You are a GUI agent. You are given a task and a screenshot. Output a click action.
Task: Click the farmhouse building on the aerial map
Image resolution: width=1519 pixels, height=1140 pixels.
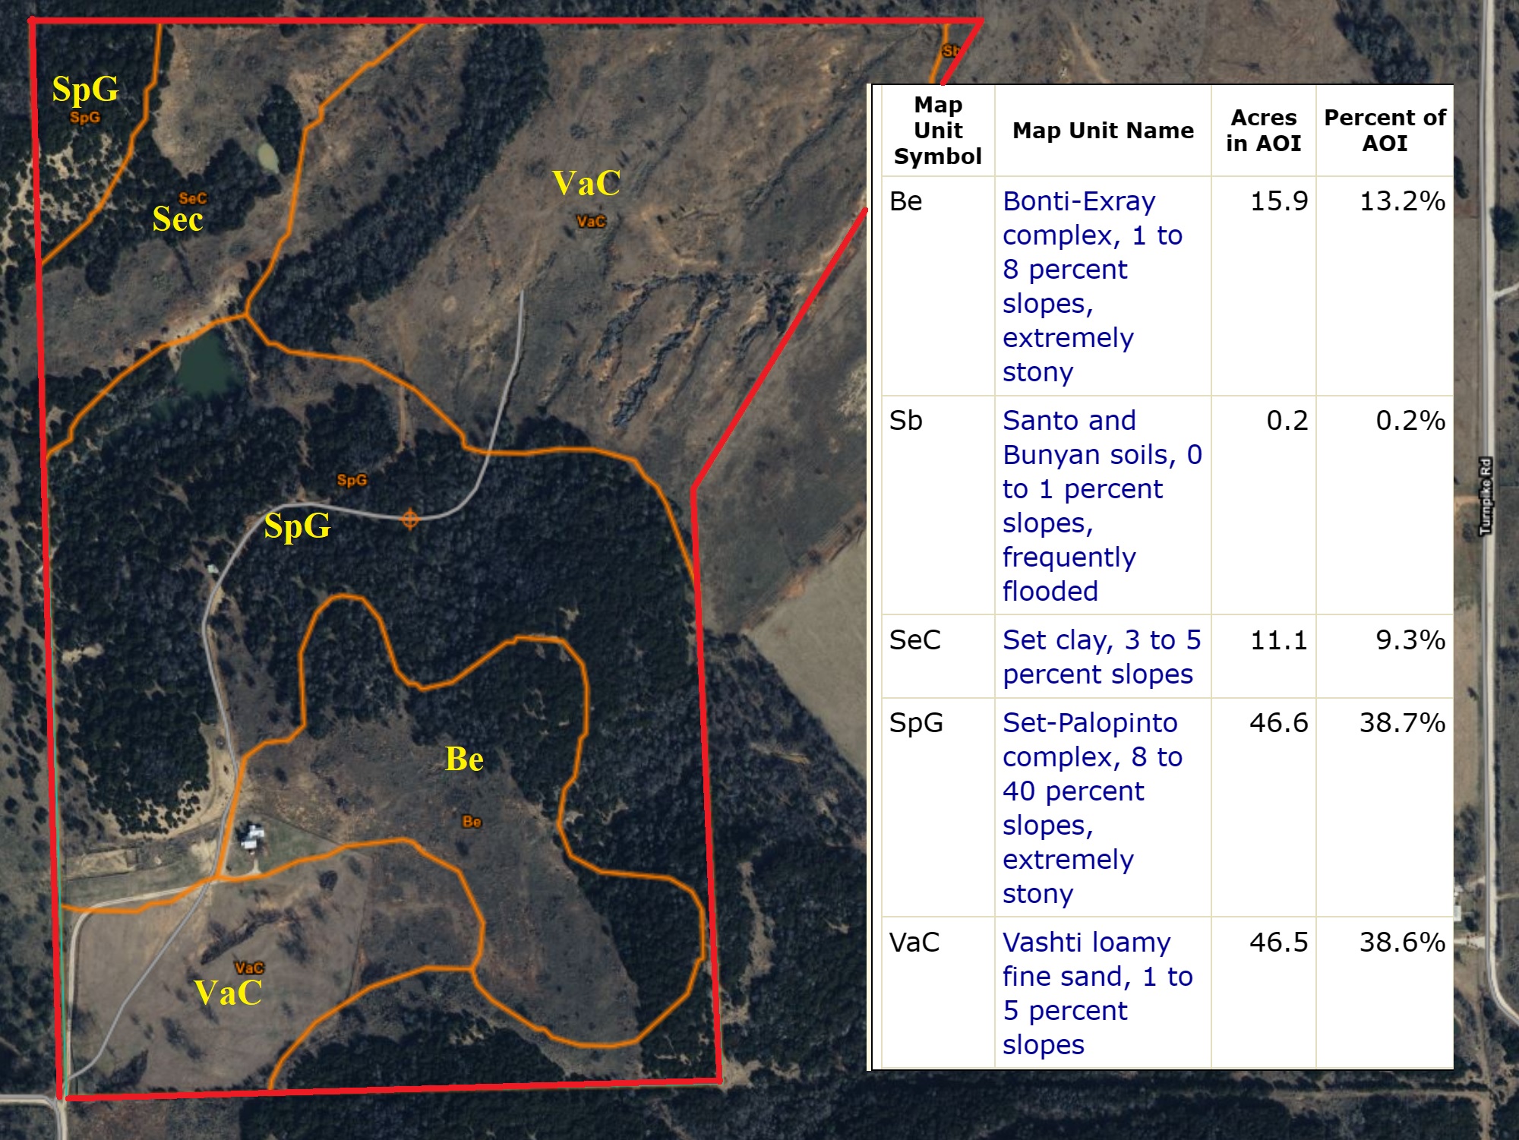click(252, 837)
